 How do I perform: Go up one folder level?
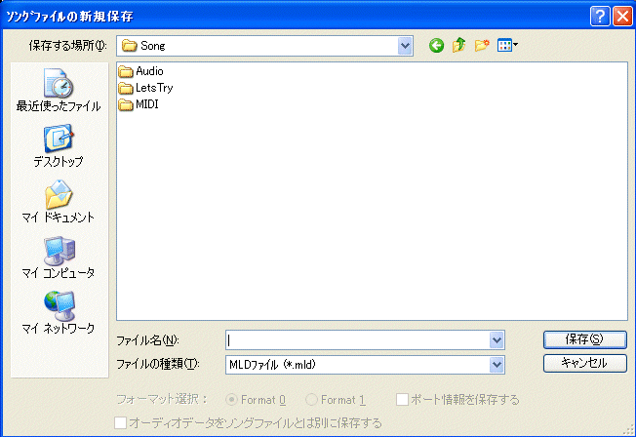[459, 45]
